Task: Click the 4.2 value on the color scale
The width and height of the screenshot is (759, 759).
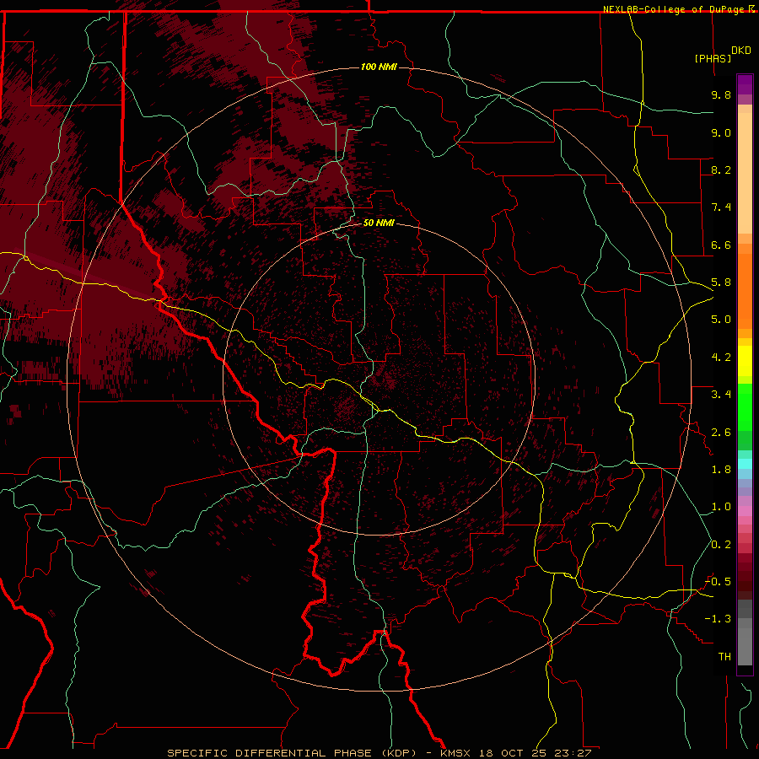Action: (721, 358)
